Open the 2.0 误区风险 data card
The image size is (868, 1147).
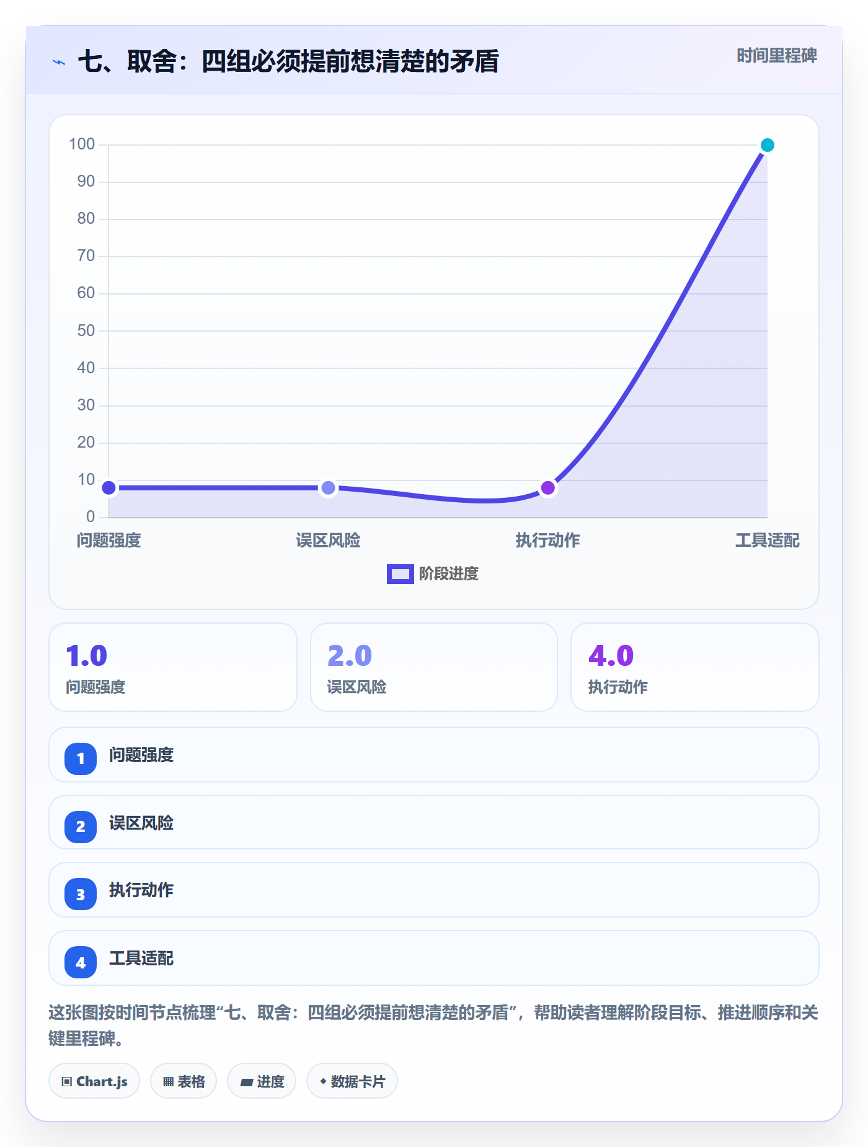434,667
